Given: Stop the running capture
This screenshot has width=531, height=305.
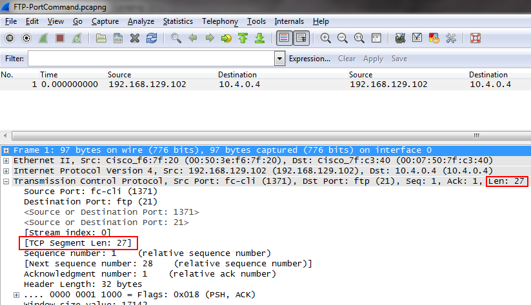Looking at the screenshot, I should click(x=60, y=38).
